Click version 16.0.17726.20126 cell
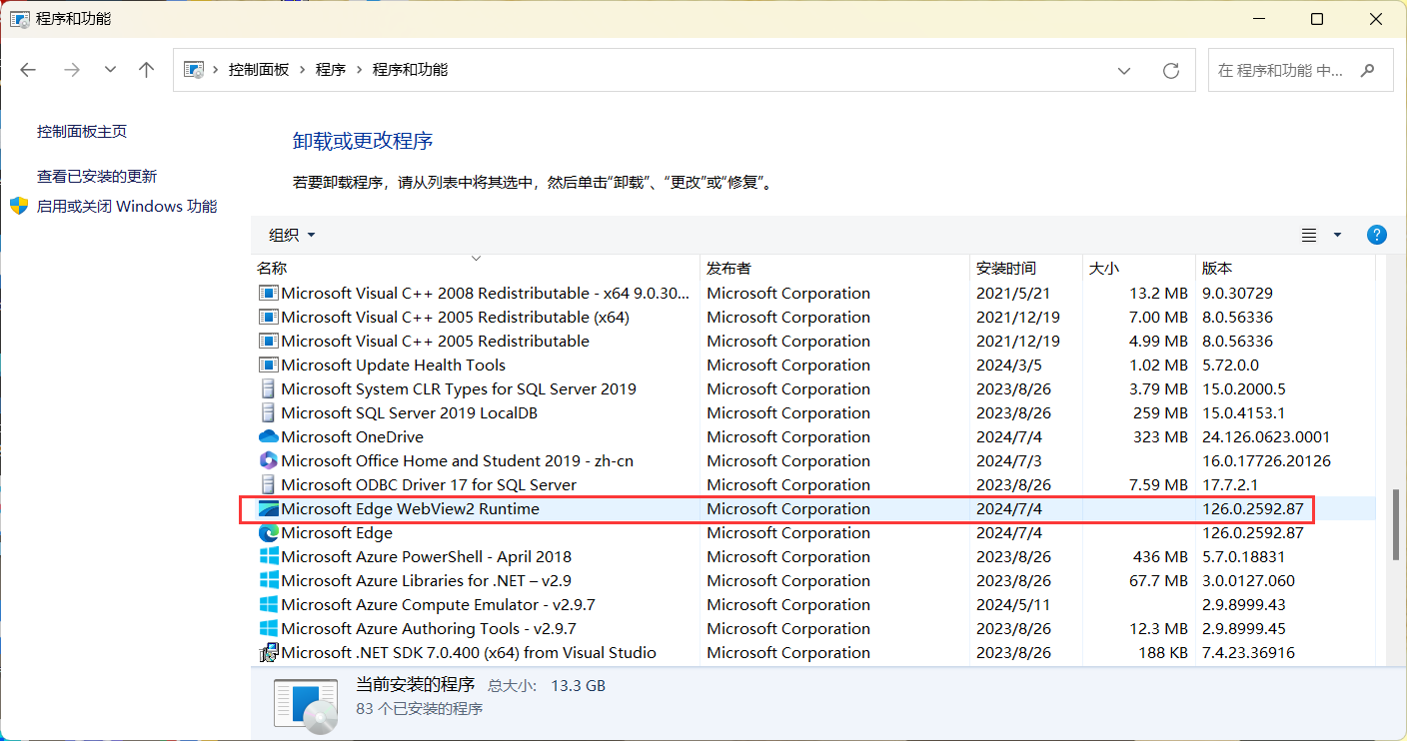1407x741 pixels. click(1266, 461)
